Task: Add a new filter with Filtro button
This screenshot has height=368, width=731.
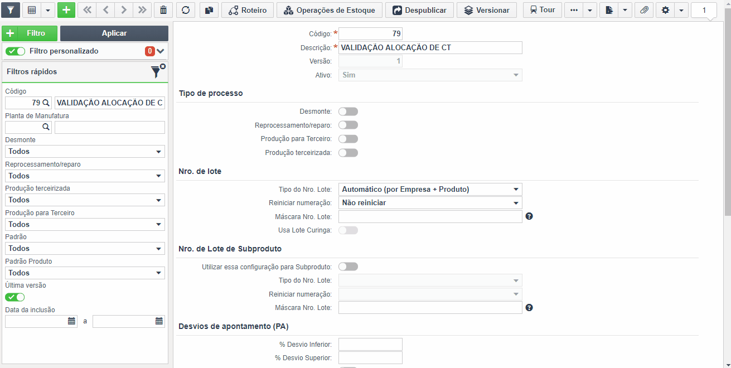Action: pos(30,33)
